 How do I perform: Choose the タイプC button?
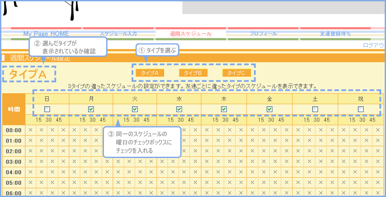236,73
